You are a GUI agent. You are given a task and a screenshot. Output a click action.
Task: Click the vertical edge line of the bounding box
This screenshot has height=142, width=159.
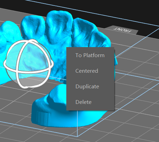point(77,124)
